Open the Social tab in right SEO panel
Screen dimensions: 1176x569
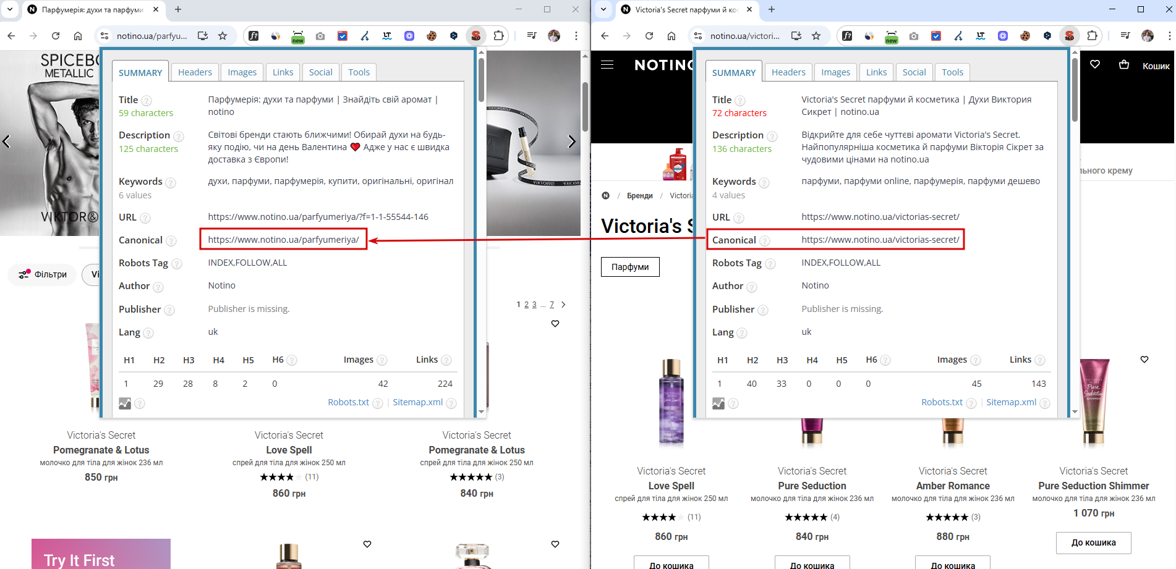(x=914, y=72)
